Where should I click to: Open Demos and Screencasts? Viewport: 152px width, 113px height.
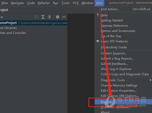pyautogui.click(x=123, y=31)
